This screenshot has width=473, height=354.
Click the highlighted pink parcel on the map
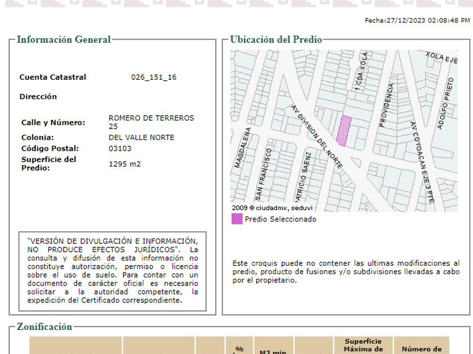(343, 130)
